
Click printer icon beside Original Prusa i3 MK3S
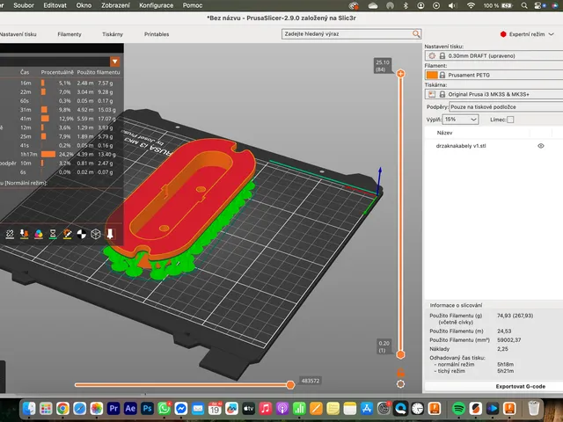(x=432, y=94)
